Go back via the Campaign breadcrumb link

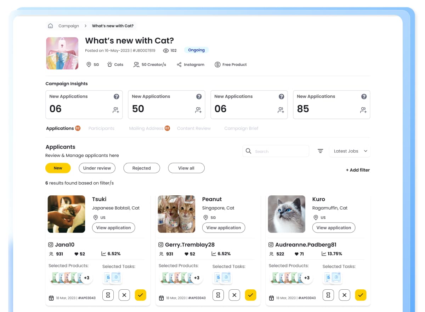[68, 26]
